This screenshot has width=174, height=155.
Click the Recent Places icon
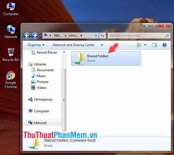(33, 52)
